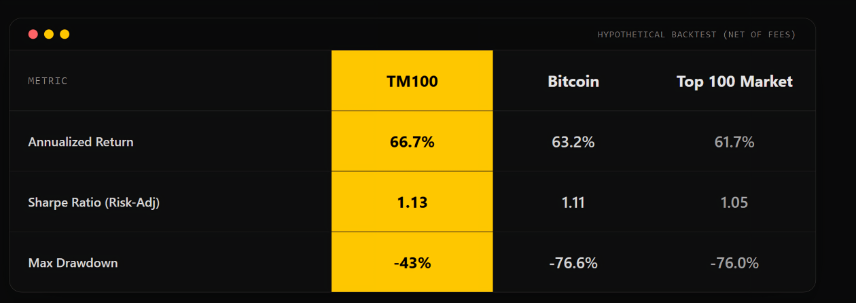856x303 pixels.
Task: Click the Sharpe Ratio (Risk-Adj) row label
Action: (94, 202)
